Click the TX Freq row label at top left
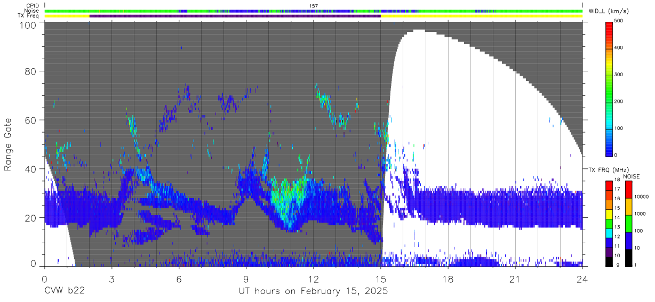This screenshot has height=302, width=655. pos(29,16)
